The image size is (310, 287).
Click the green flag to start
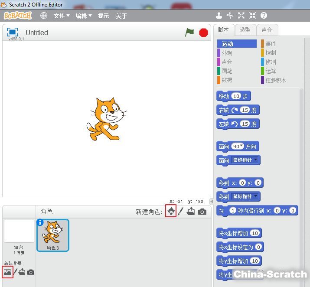click(189, 33)
